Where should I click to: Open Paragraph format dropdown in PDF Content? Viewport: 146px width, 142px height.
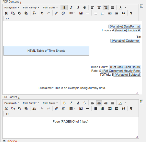[x=12, y=7]
